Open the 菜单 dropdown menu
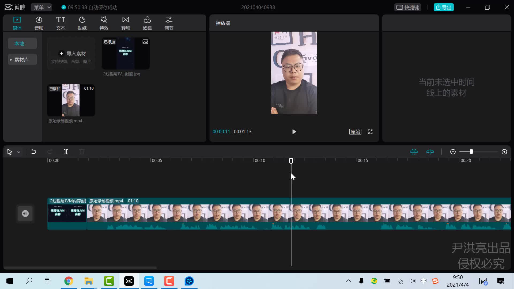Screen dimensions: 514x289 [42, 7]
